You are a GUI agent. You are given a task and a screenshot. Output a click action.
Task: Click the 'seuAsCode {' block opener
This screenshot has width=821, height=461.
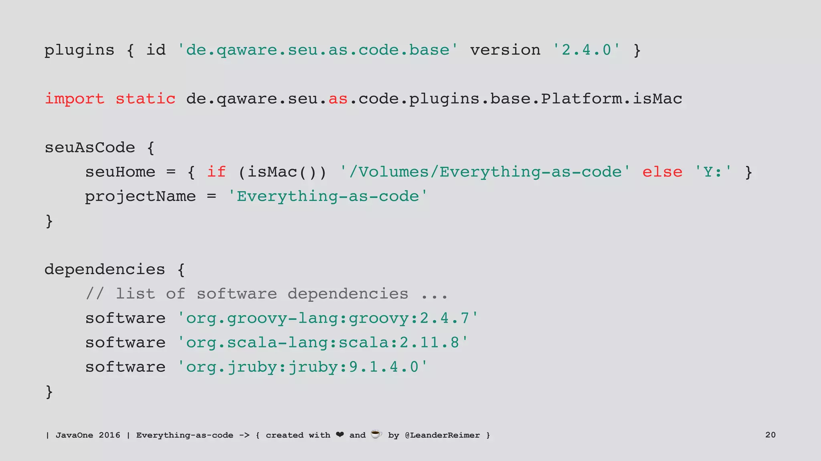click(99, 147)
